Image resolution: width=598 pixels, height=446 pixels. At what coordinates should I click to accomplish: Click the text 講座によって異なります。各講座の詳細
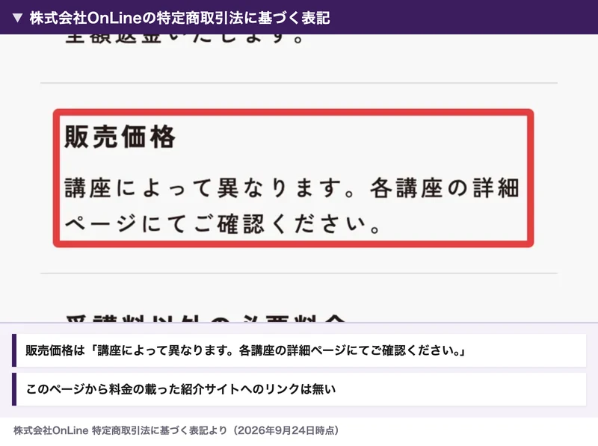(x=292, y=188)
